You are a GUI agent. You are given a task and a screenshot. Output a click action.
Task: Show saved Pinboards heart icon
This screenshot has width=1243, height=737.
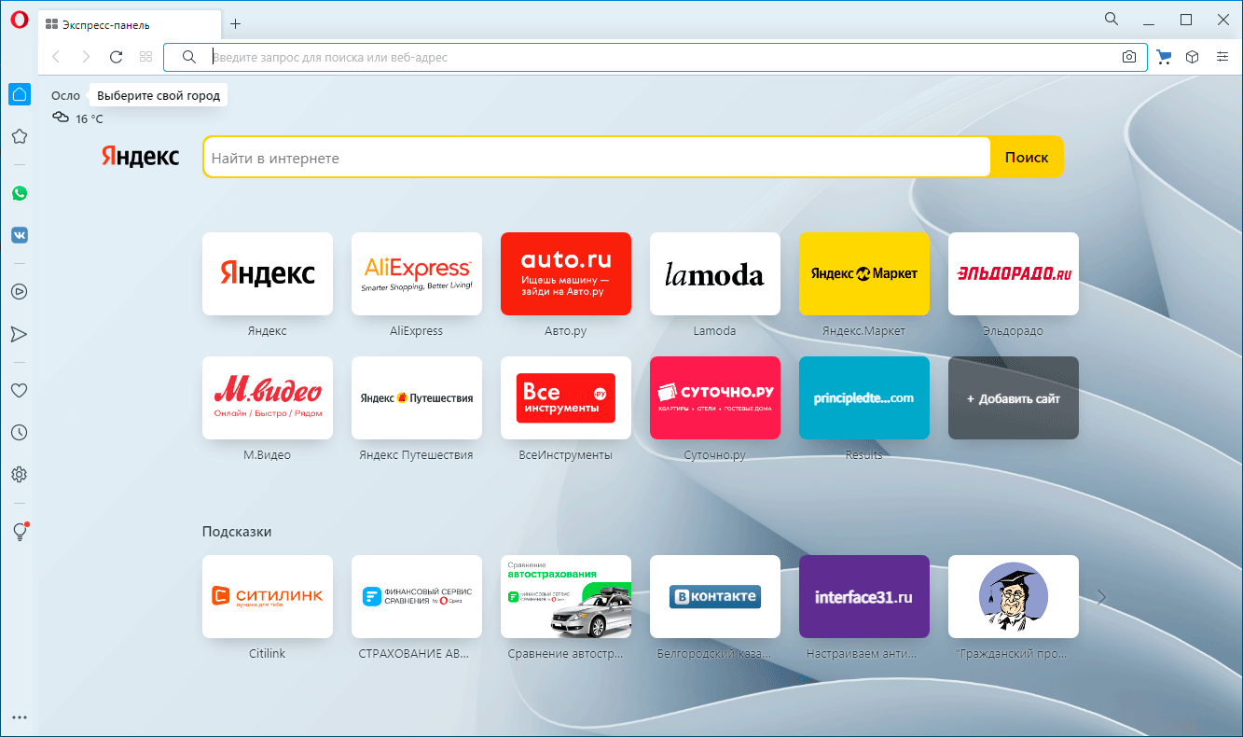[x=19, y=391]
